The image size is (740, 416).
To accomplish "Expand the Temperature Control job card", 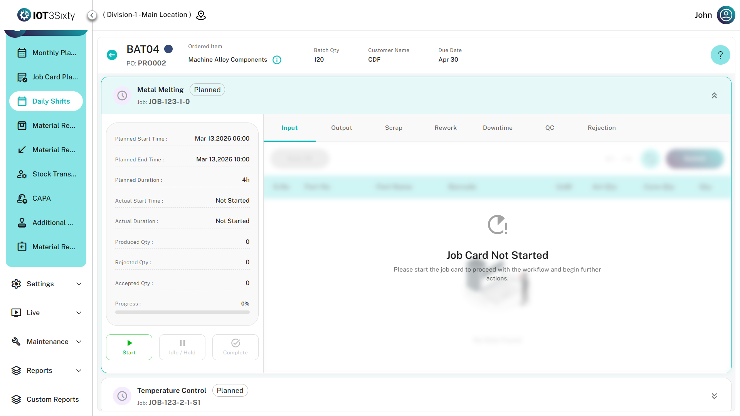I will 714,396.
